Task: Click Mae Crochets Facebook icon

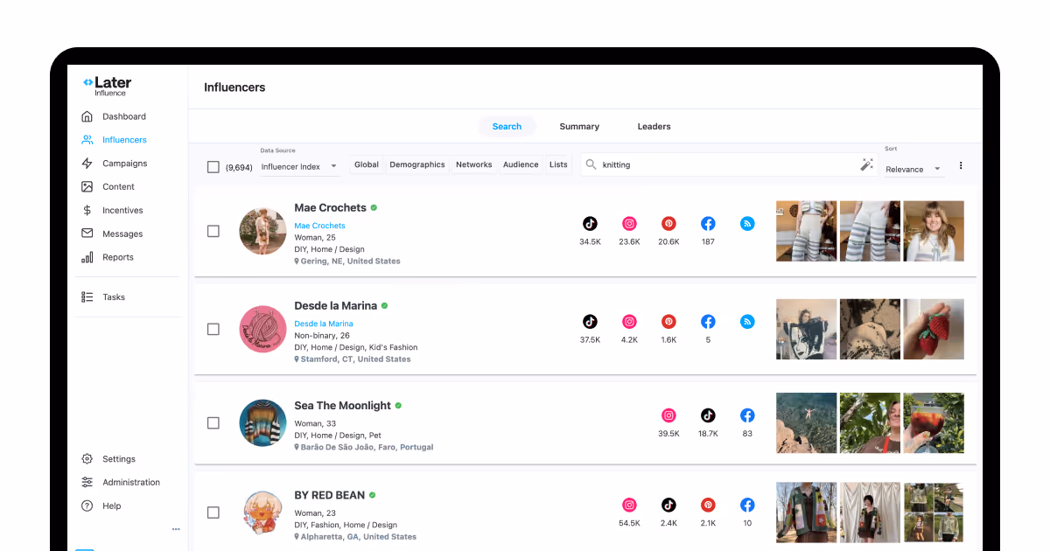Action: [708, 224]
